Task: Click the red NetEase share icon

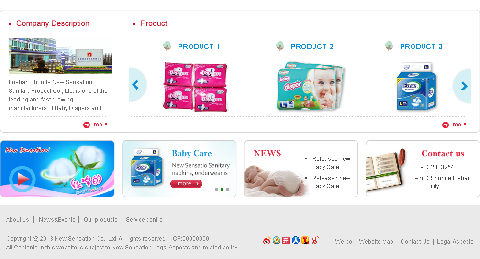Action: point(315,240)
